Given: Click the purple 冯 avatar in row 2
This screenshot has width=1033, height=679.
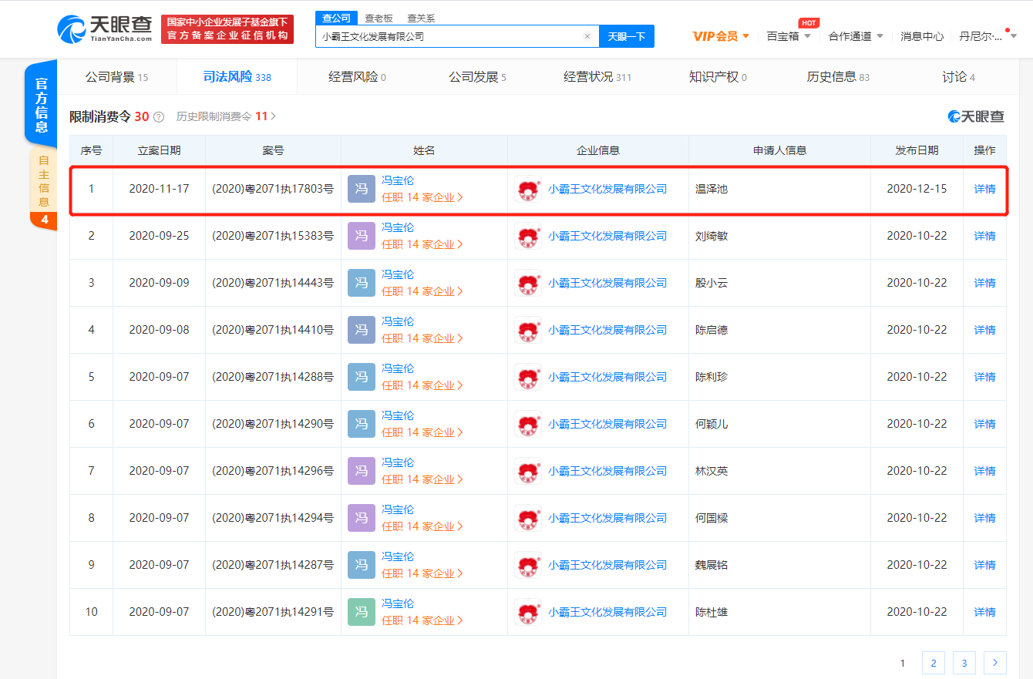Looking at the screenshot, I should coord(361,236).
